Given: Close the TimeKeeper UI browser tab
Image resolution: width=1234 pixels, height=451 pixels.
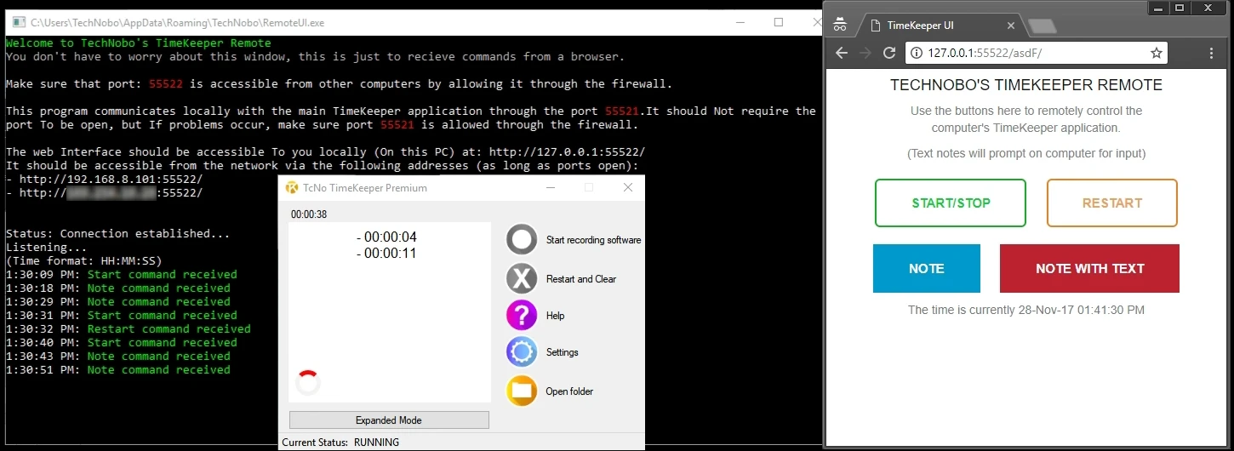Looking at the screenshot, I should point(1009,26).
